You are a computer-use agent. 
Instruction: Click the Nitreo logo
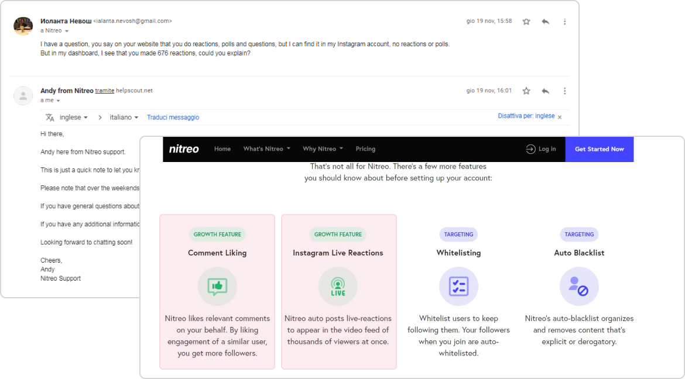[x=184, y=149]
